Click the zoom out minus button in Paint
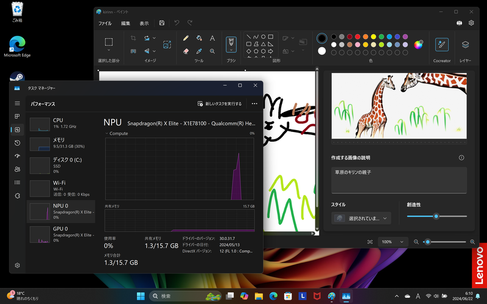Image resolution: width=487 pixels, height=304 pixels. point(416,242)
